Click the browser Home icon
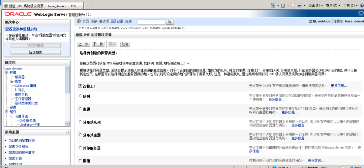 click(273, 5)
